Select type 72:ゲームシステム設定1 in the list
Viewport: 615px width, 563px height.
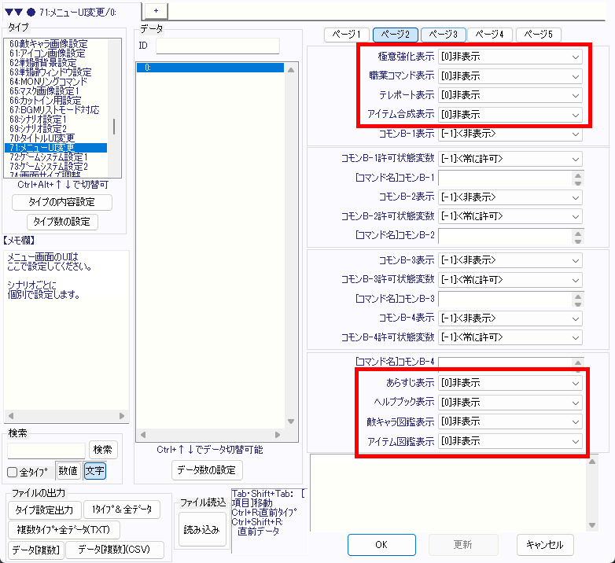(x=55, y=157)
